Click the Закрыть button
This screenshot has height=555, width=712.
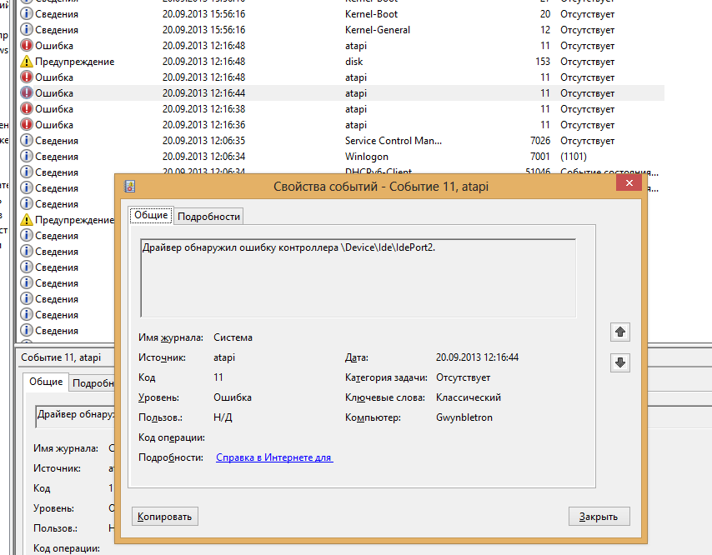click(x=599, y=517)
